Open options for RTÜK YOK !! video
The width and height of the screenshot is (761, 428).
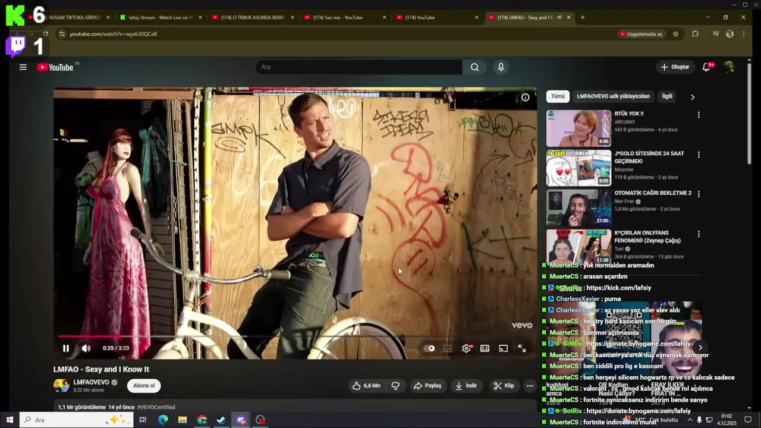coord(699,115)
